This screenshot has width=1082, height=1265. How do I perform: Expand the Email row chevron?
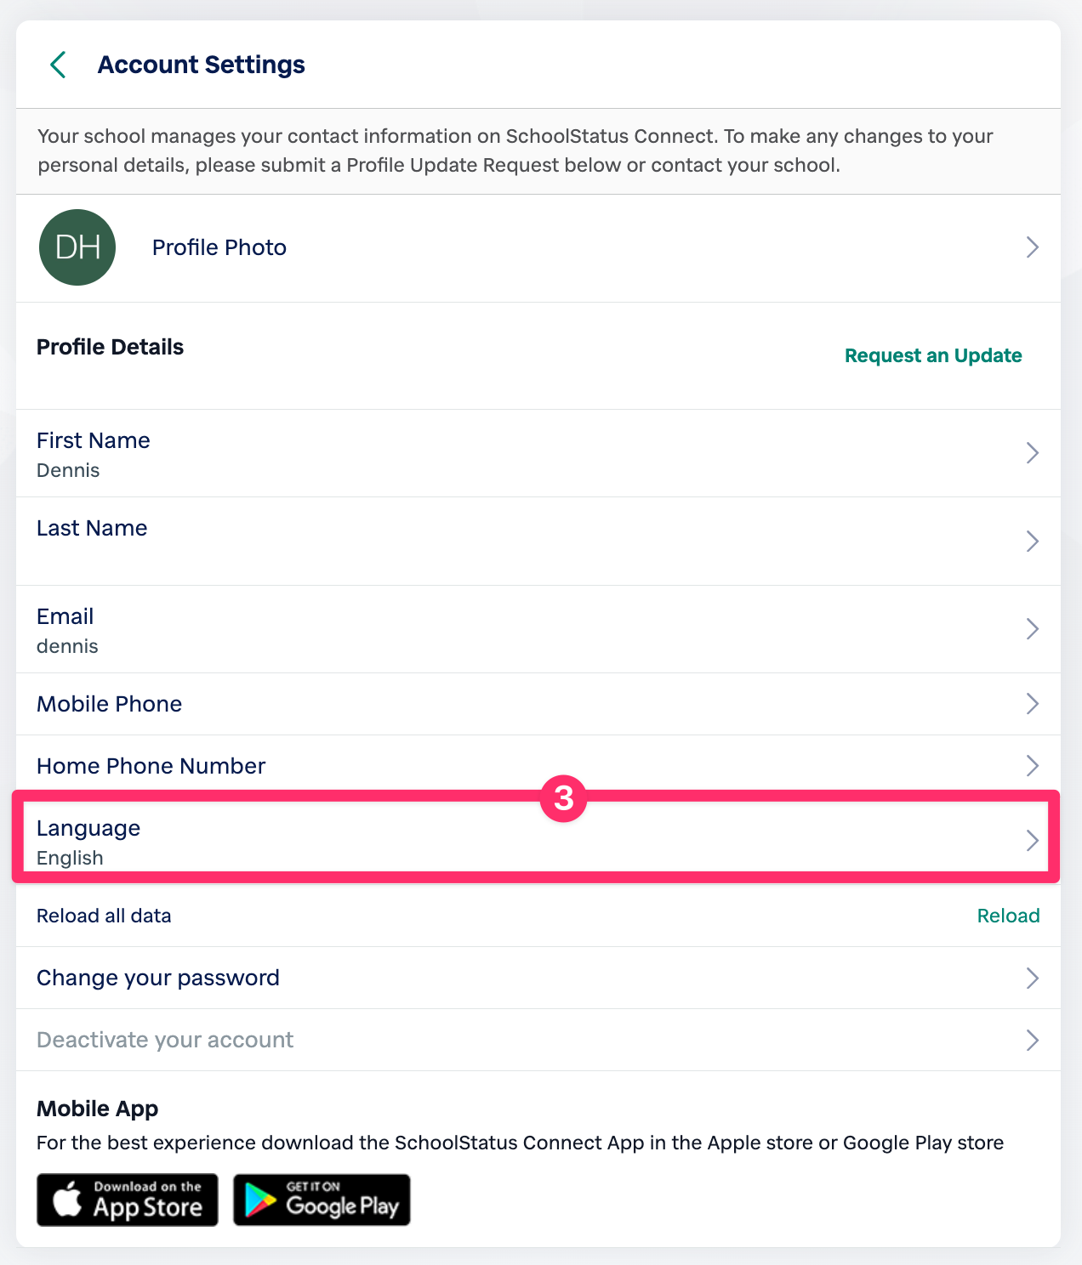(1032, 629)
